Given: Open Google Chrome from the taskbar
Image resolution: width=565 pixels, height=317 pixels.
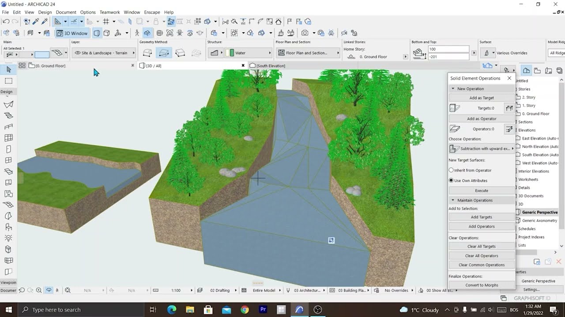Looking at the screenshot, I should pos(245,310).
